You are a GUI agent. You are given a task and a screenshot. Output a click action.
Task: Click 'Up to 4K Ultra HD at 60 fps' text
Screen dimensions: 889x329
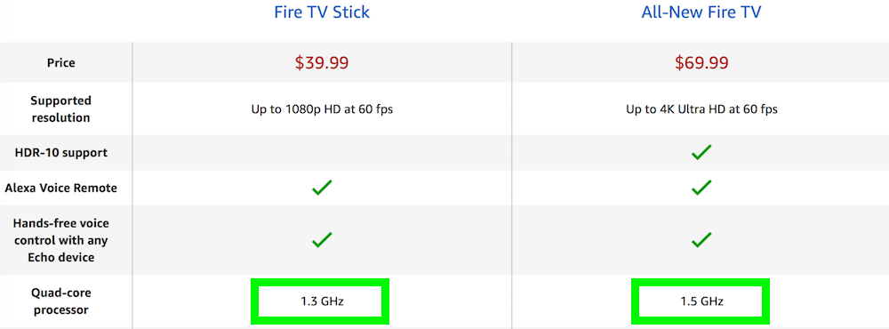tap(701, 109)
